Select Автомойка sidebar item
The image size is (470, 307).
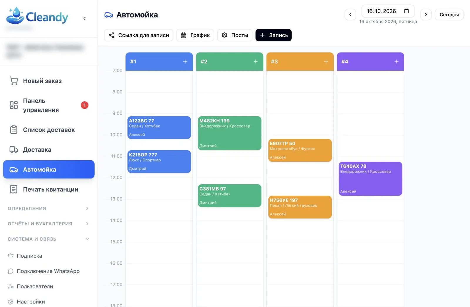49,169
